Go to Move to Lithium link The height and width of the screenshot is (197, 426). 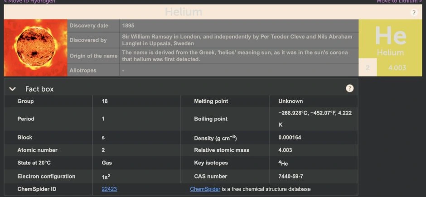coord(399,1)
